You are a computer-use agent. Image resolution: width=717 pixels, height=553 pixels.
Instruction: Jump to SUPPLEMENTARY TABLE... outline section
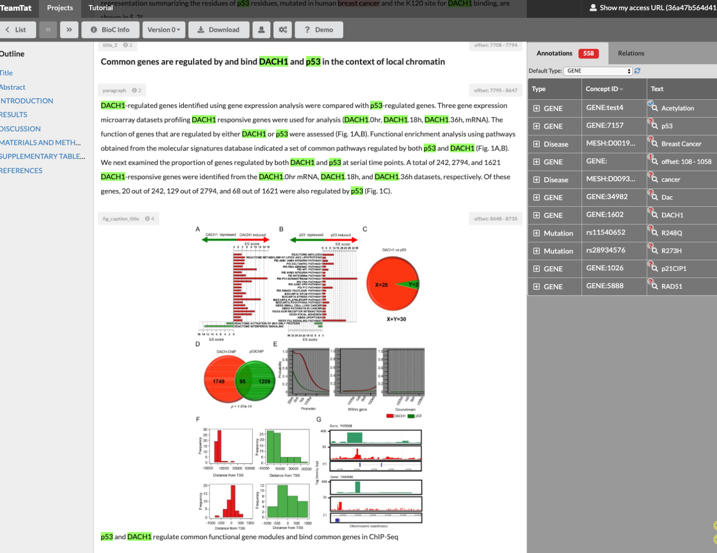(x=43, y=157)
